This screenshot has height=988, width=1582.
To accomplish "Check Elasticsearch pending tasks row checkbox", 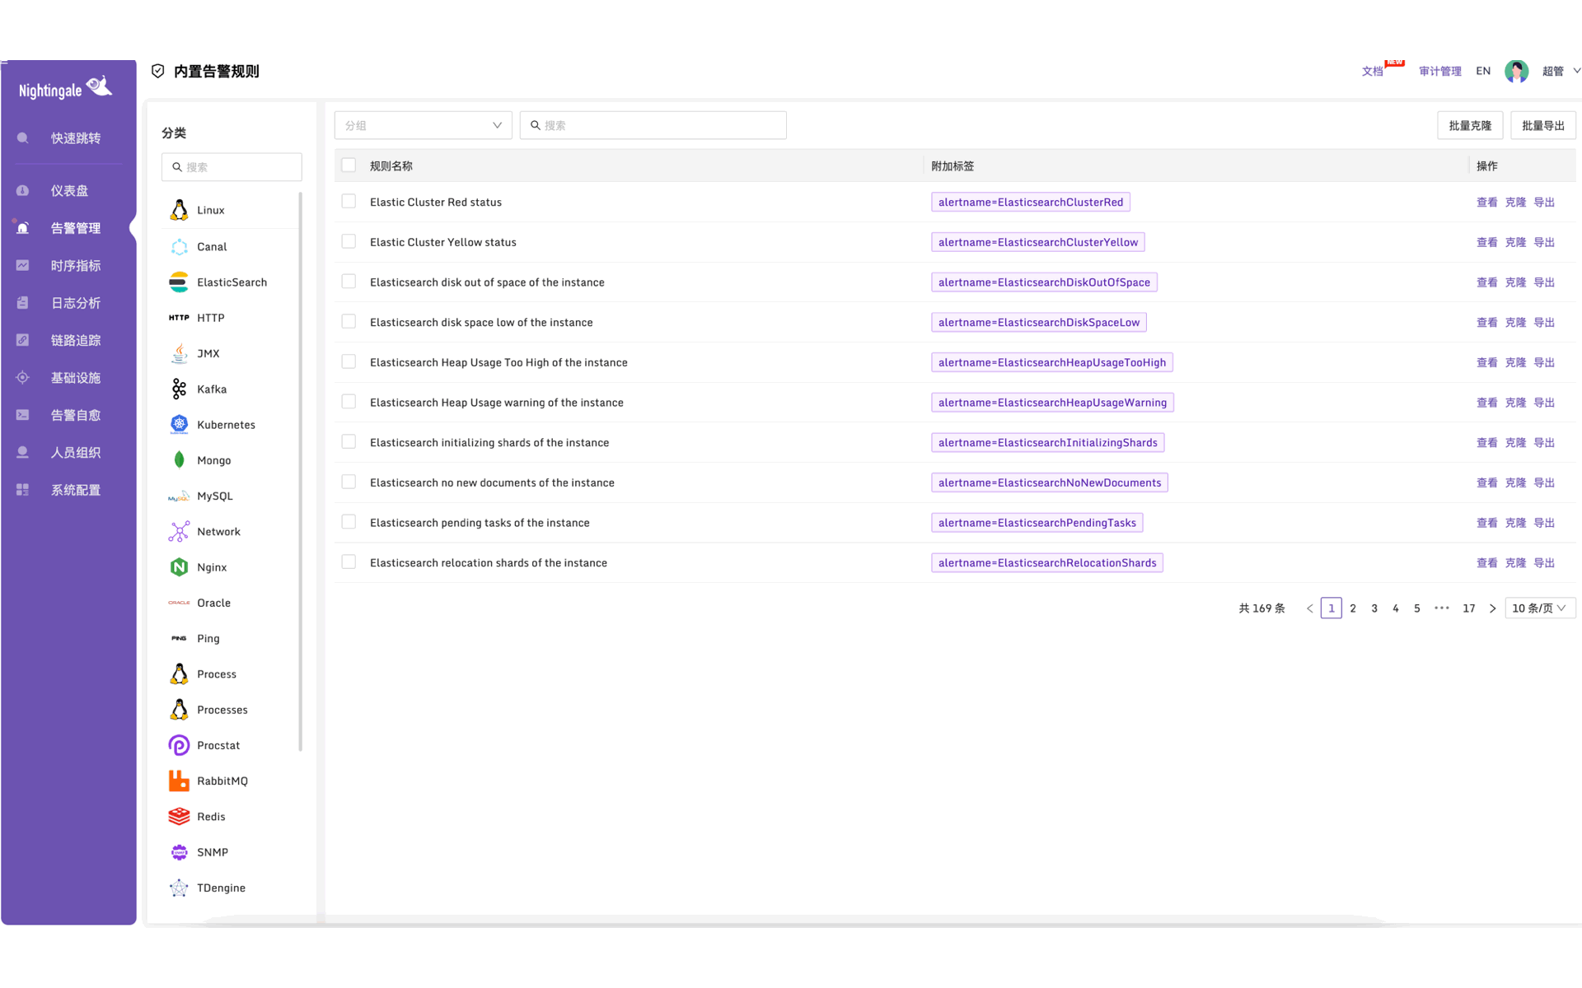I will point(349,522).
